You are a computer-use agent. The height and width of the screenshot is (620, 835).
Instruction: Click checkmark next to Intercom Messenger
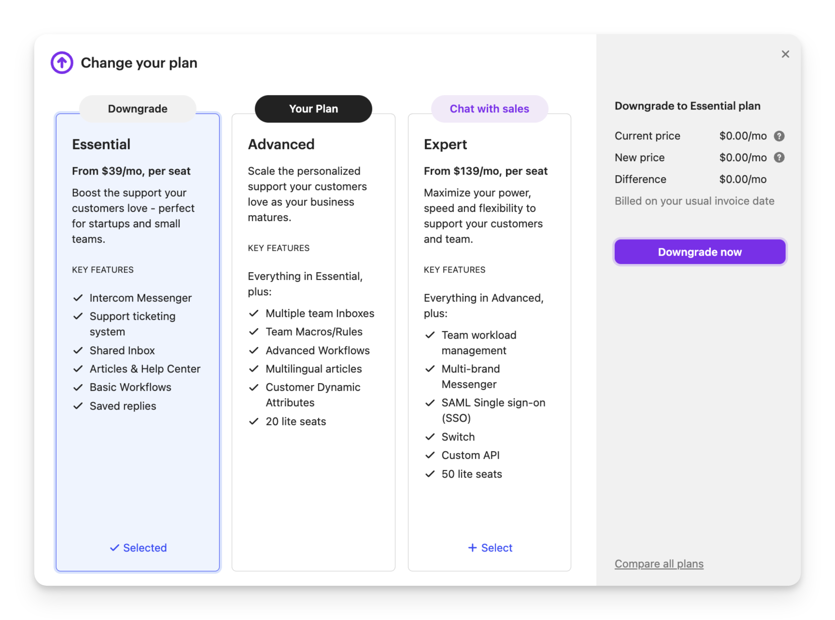coord(78,298)
